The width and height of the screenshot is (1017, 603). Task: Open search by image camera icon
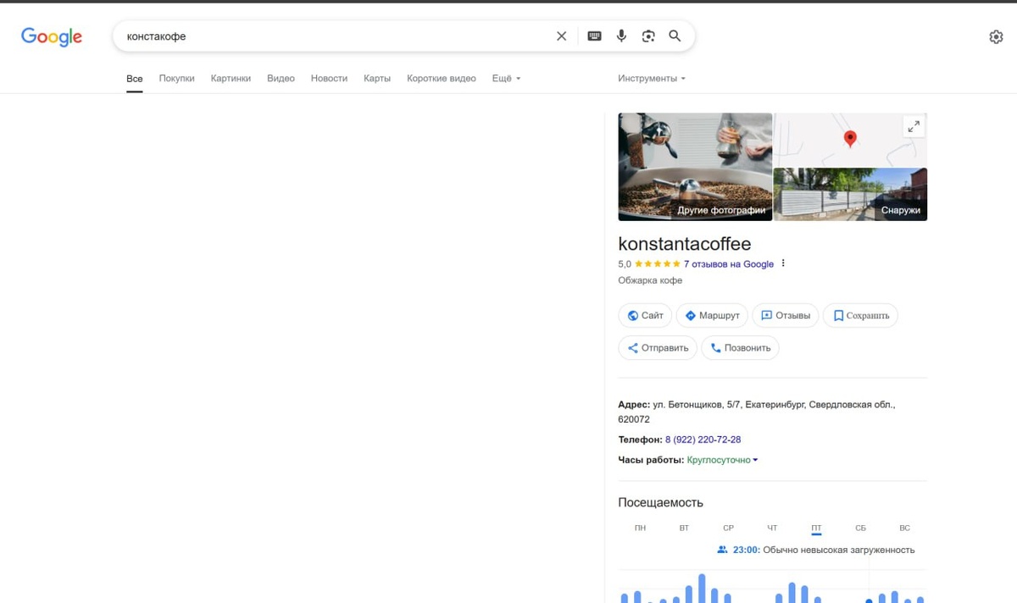click(x=648, y=36)
